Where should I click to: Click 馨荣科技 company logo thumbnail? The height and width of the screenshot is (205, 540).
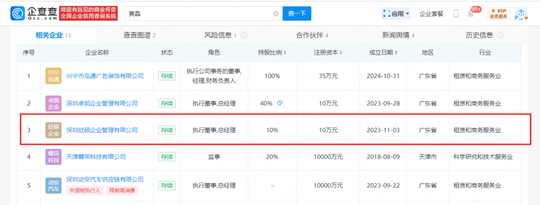pos(53,157)
